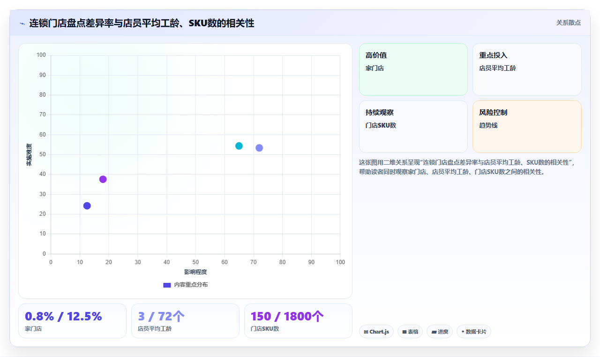Click the 0.8% / 12.5% stat value

tap(63, 317)
